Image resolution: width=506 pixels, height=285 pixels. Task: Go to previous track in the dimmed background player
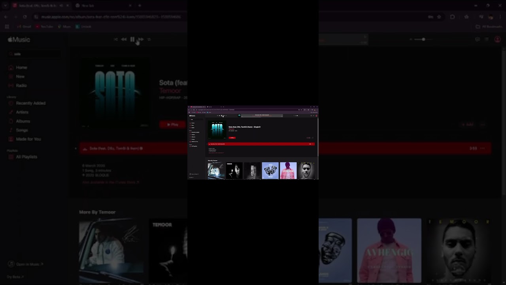point(124,39)
